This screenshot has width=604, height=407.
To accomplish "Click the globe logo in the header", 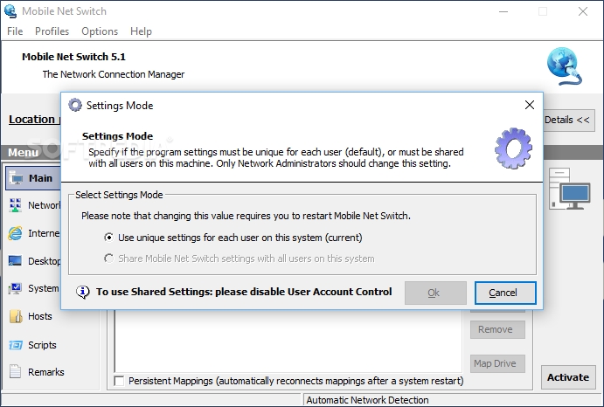I will [x=564, y=66].
